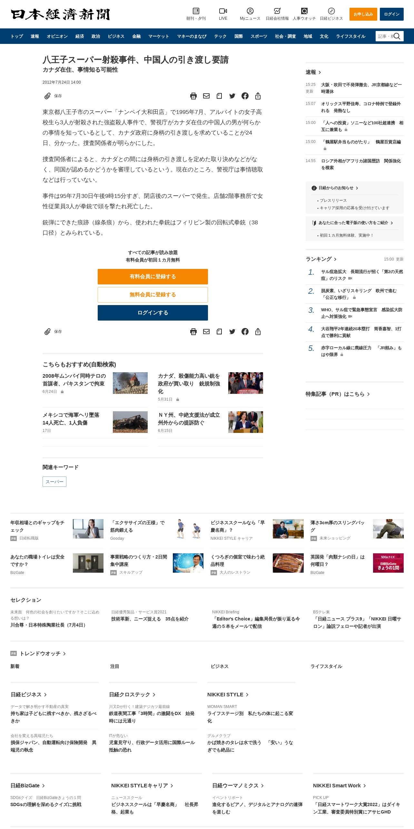This screenshot has width=414, height=829.
Task: Click the 記事 search input field
Action: [x=385, y=36]
